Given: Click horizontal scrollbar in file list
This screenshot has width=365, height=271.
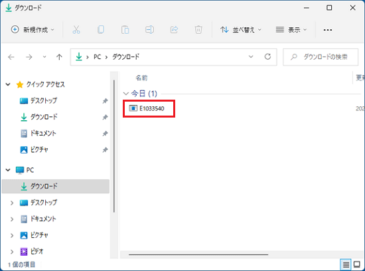Looking at the screenshot, I should point(198,254).
